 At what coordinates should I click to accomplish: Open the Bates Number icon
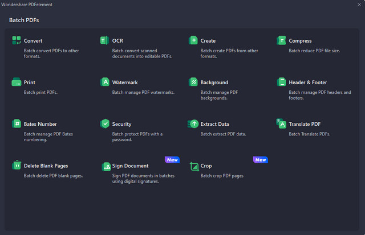pyautogui.click(x=17, y=123)
